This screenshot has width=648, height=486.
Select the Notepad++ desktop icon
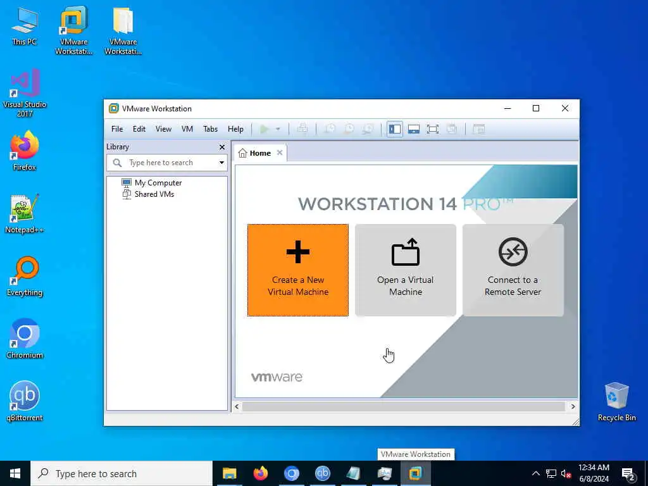25,214
